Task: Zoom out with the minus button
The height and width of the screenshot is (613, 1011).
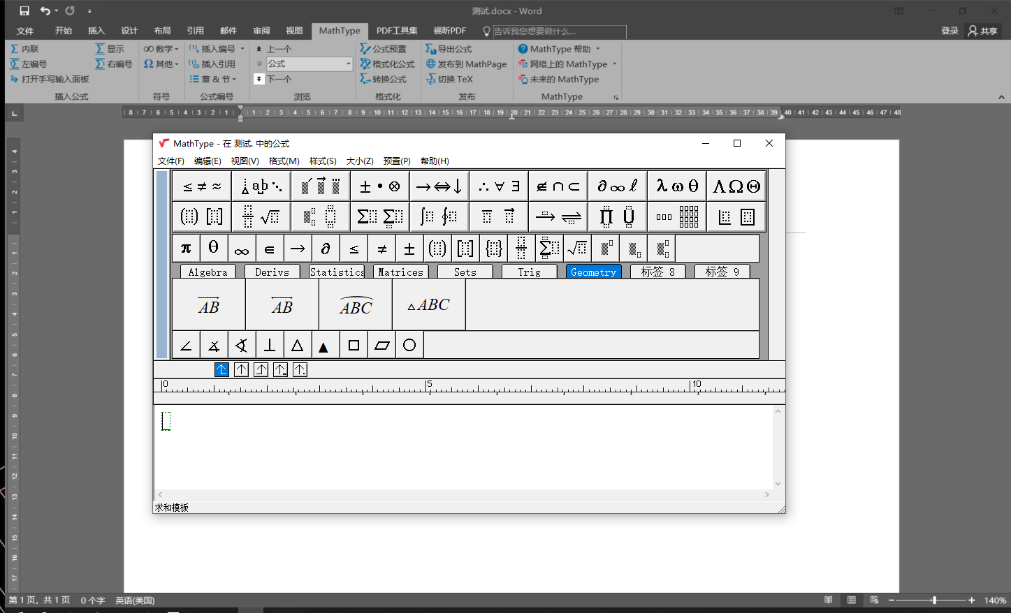Action: (892, 600)
